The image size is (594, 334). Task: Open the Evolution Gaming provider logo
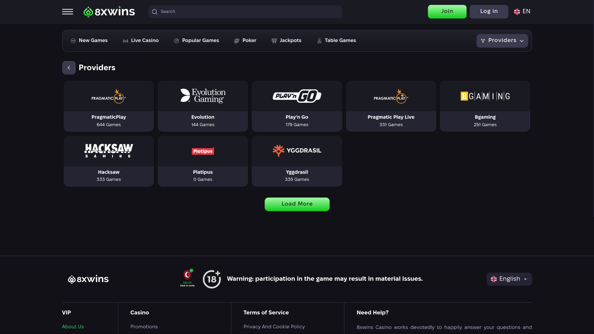[x=203, y=96]
